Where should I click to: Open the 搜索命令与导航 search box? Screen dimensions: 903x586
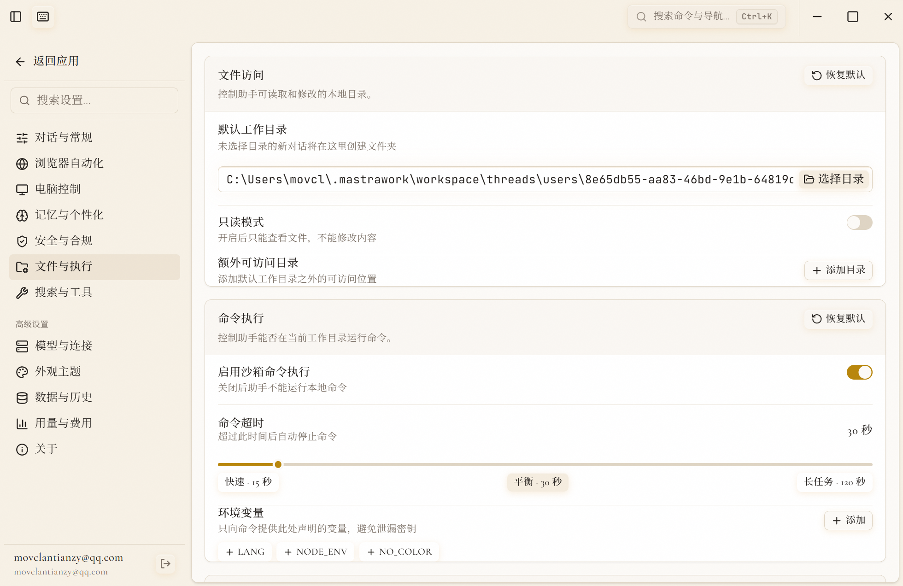click(707, 17)
